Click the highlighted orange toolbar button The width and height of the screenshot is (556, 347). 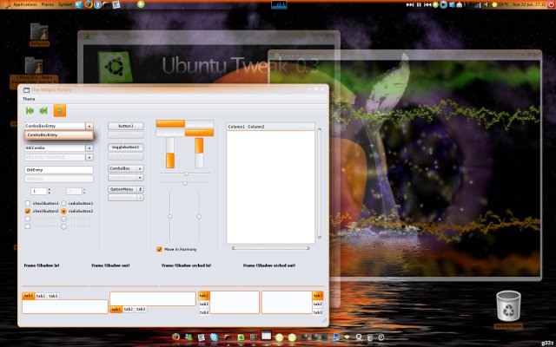coord(60,110)
